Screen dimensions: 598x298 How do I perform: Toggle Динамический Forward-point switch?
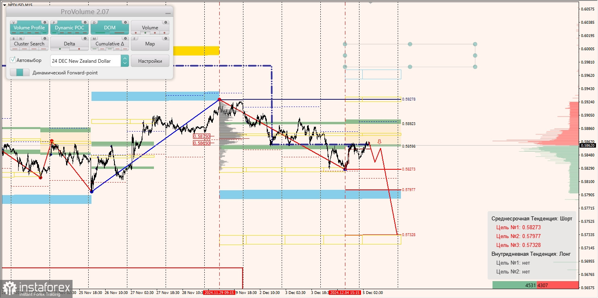coord(20,72)
